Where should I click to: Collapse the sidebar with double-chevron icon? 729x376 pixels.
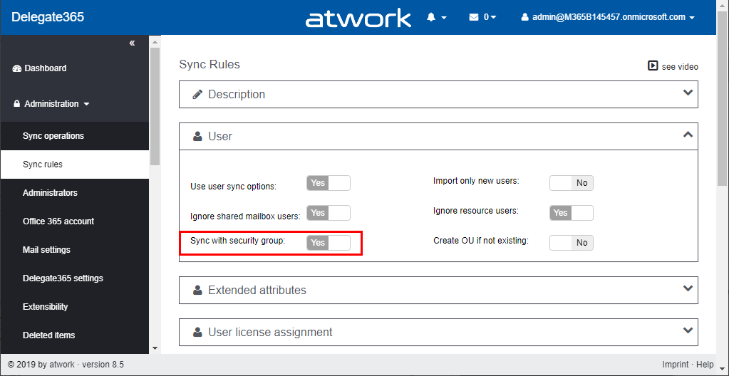tap(132, 43)
